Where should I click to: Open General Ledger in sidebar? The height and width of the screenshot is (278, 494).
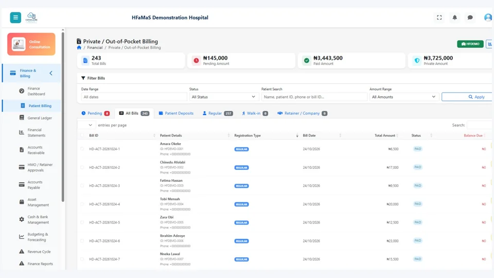36,118
